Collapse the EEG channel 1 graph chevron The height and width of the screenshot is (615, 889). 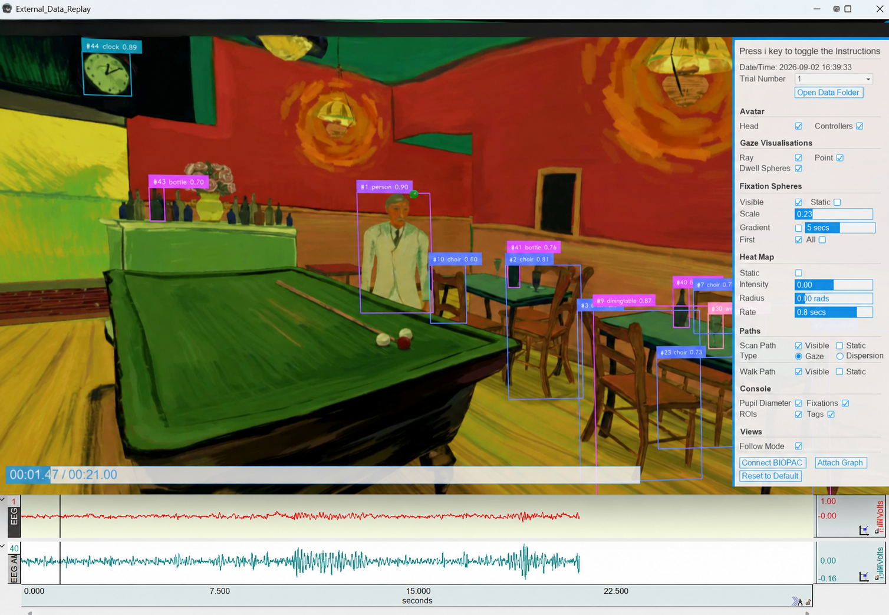click(x=3, y=499)
